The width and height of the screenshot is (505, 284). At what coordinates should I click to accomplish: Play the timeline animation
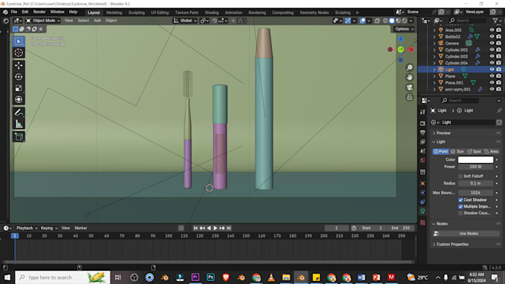(215, 228)
